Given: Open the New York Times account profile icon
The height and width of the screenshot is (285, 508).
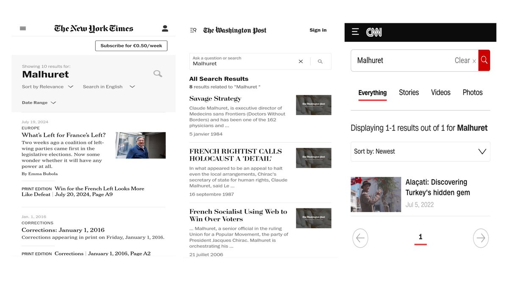Looking at the screenshot, I should (165, 28).
